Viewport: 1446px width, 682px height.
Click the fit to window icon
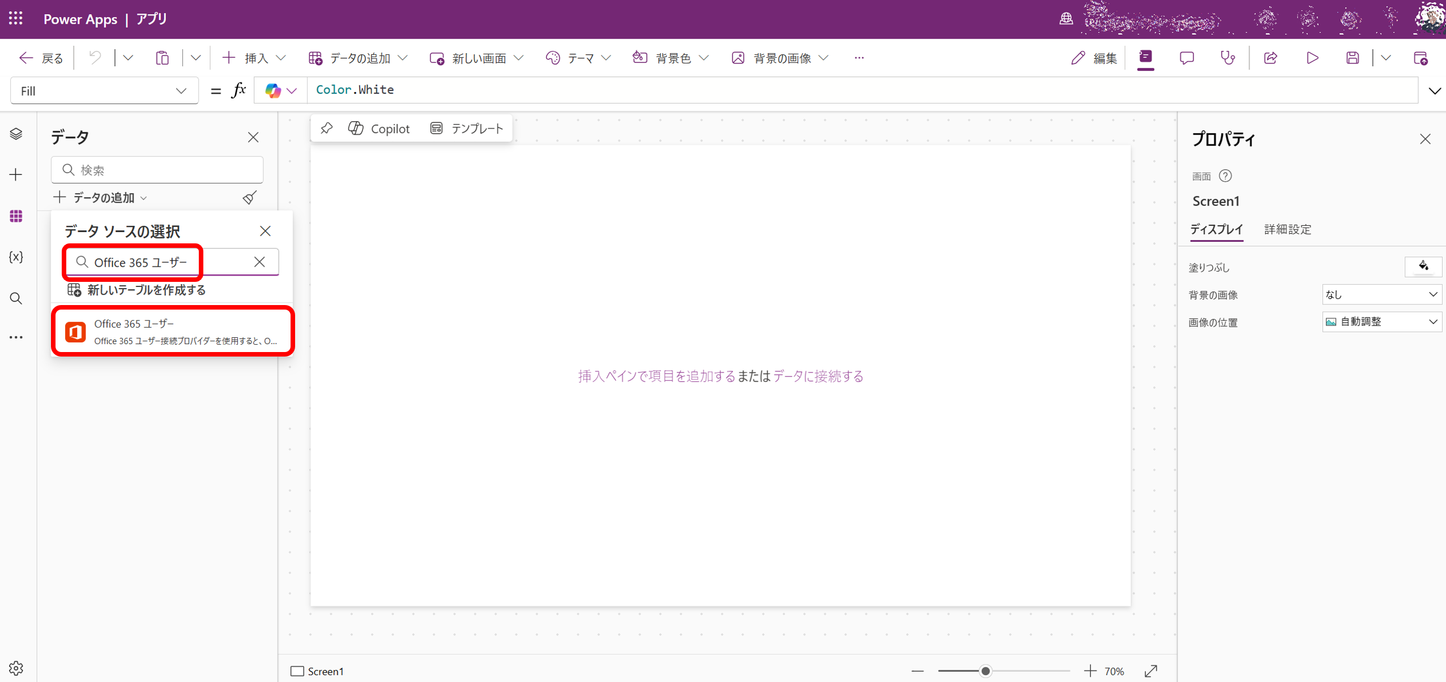point(1151,671)
